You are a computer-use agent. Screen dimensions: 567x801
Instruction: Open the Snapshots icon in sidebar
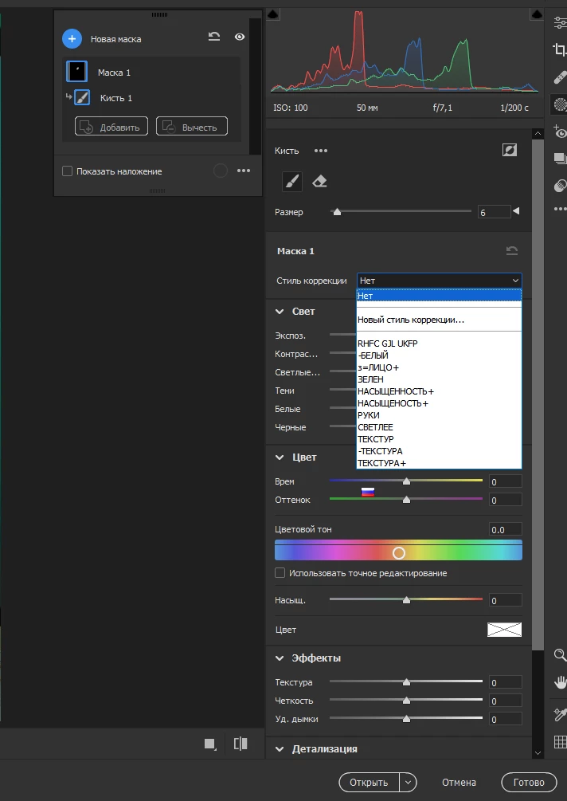click(560, 159)
